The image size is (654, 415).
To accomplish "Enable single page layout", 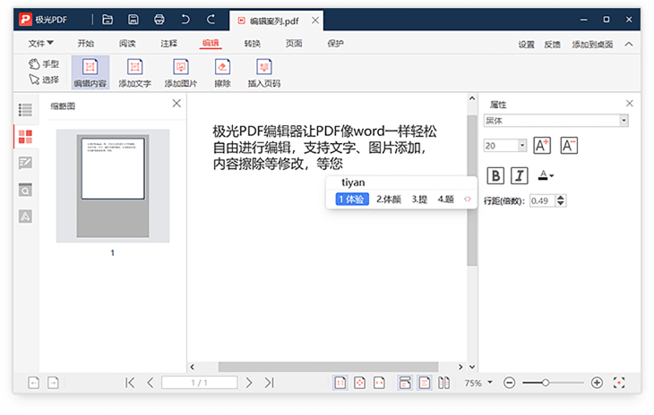I will tap(425, 383).
